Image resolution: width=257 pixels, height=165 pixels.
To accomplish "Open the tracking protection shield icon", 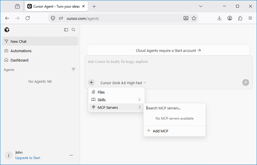I will tap(53, 18).
